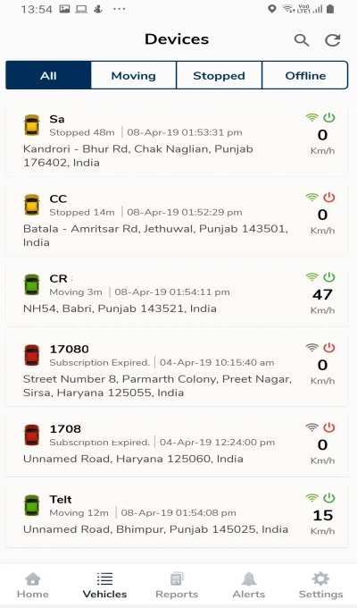The width and height of the screenshot is (357, 608).
Task: Open the Reports section in bottom bar
Action: (177, 586)
